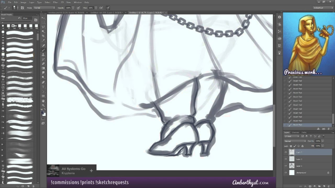Click the foreground color swatch
Screen dimensions: 335x188
[42, 113]
